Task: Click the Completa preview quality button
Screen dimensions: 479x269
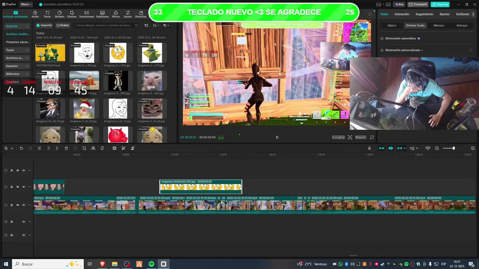Action: (x=338, y=137)
